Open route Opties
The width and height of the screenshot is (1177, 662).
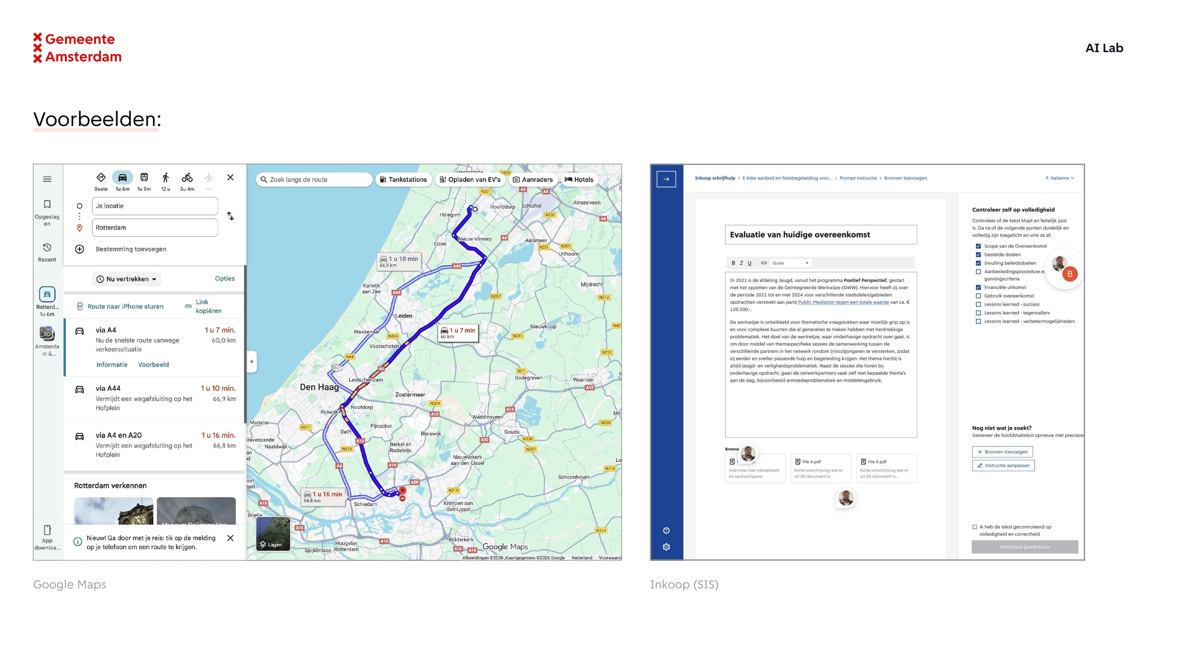pos(225,279)
